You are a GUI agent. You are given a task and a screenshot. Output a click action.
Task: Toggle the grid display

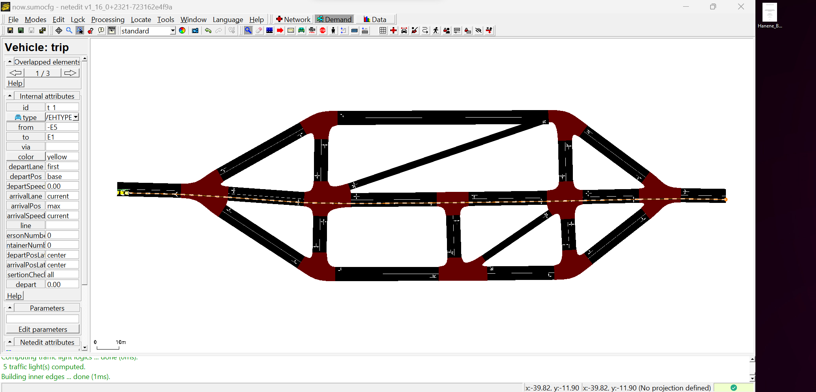(x=383, y=30)
